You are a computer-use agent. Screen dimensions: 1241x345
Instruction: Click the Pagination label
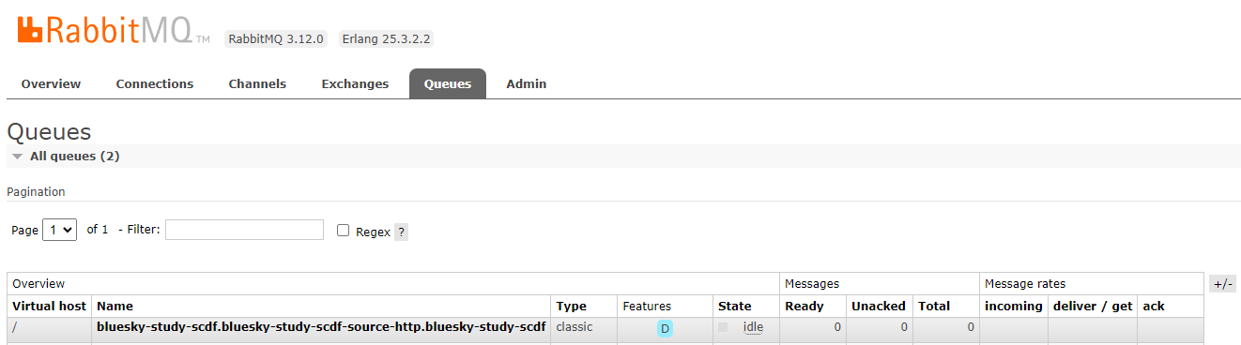click(36, 191)
